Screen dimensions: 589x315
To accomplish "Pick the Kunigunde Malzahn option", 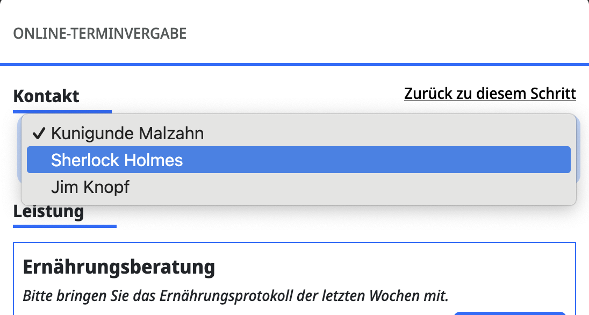I will [x=127, y=133].
